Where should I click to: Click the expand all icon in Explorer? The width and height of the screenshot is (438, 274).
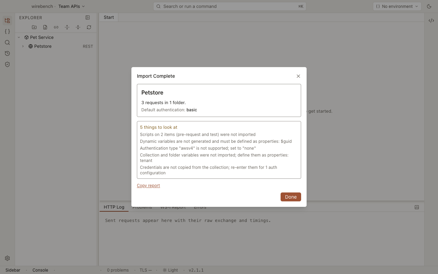67,27
